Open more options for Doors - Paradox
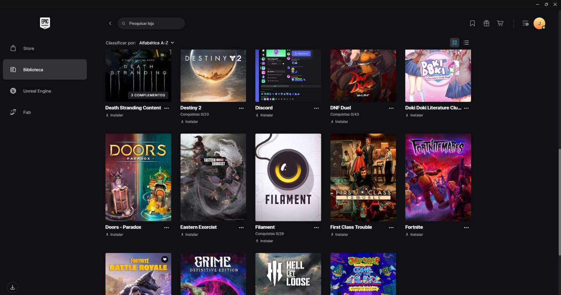Image resolution: width=561 pixels, height=295 pixels. (x=166, y=227)
